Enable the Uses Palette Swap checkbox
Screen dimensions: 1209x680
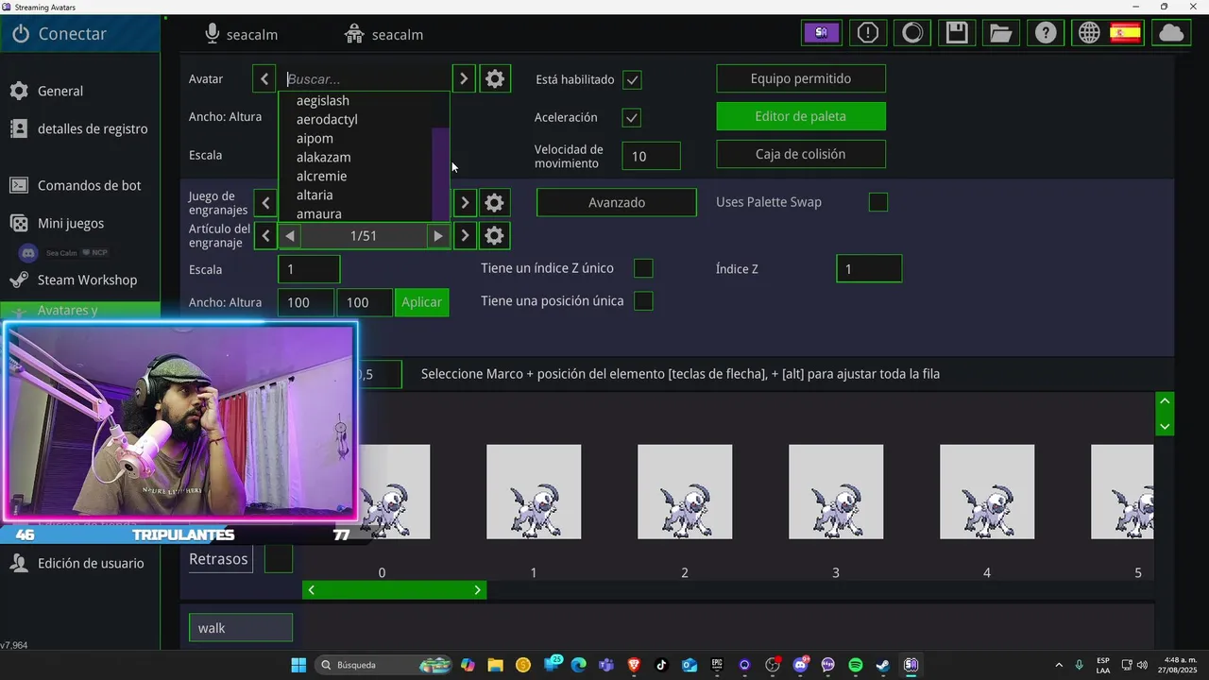(878, 202)
